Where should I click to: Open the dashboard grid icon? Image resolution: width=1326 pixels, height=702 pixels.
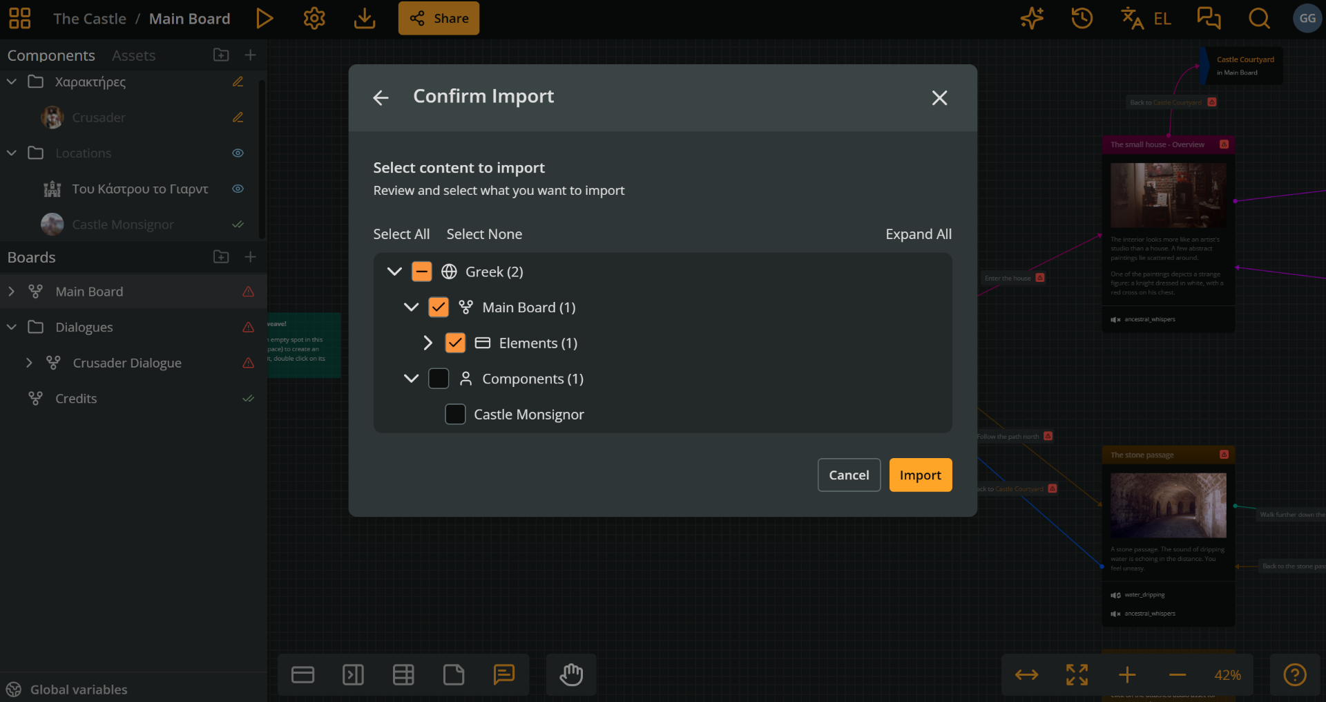(20, 19)
